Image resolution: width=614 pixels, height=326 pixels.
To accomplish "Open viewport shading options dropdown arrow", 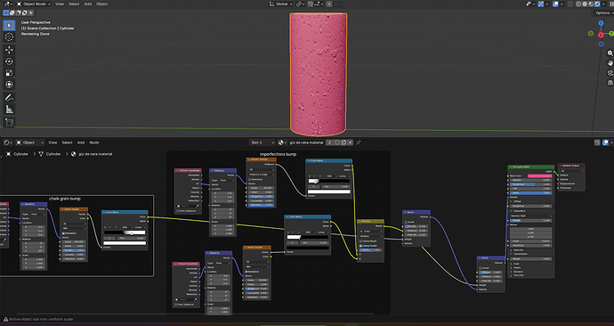I will (x=603, y=4).
